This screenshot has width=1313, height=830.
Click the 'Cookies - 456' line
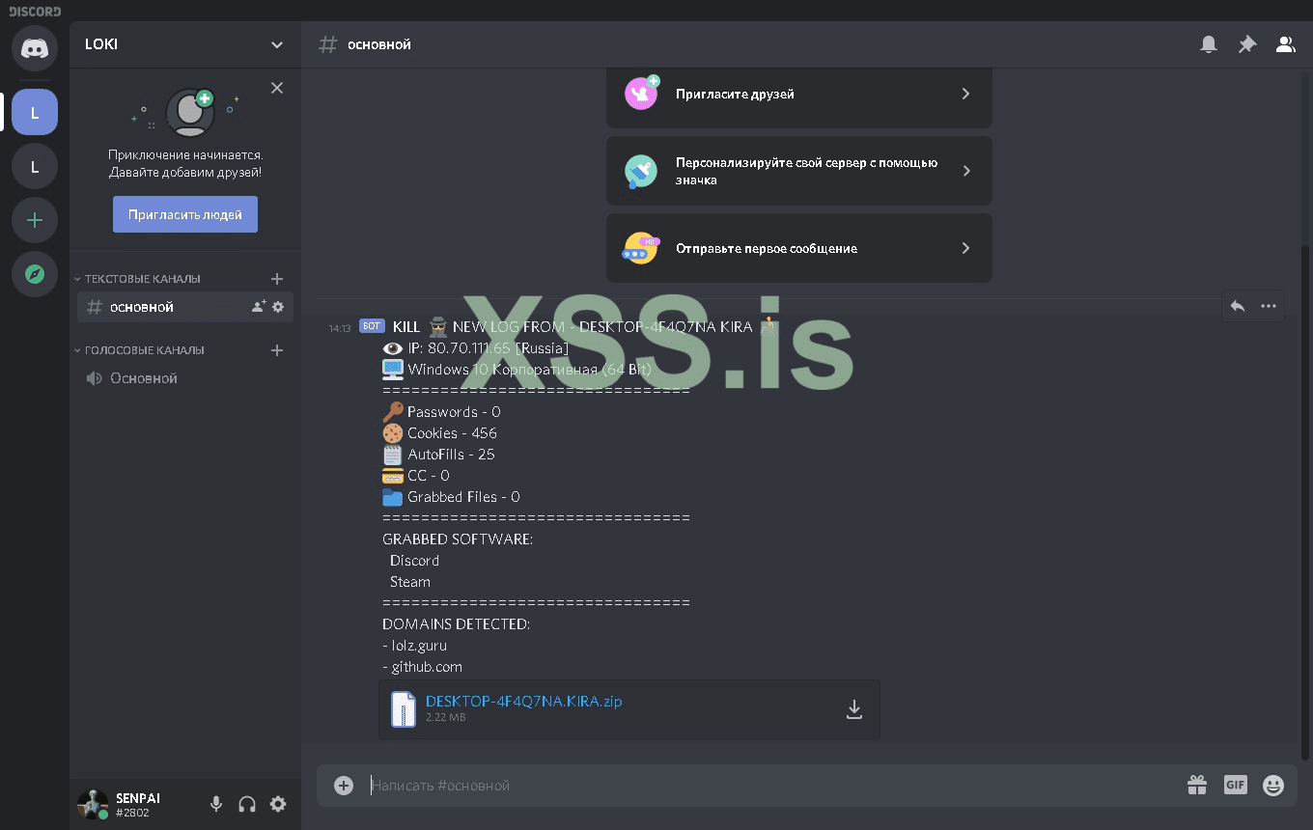453,433
